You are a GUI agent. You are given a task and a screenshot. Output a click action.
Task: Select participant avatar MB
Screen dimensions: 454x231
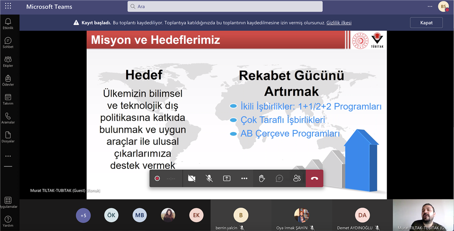point(139,215)
